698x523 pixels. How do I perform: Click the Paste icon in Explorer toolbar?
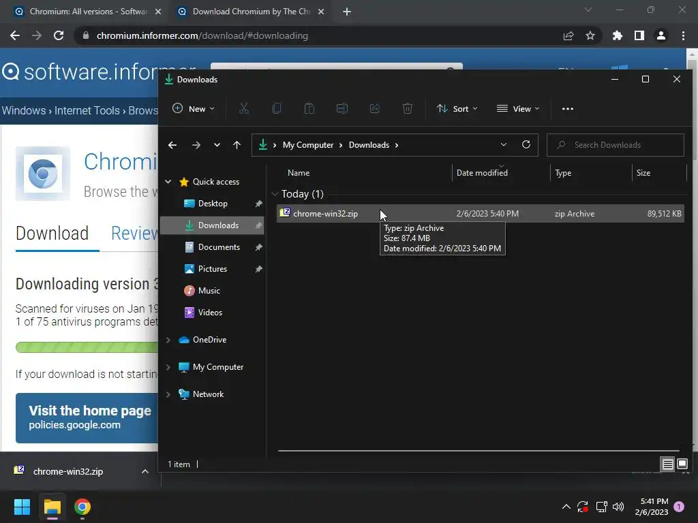pos(309,108)
